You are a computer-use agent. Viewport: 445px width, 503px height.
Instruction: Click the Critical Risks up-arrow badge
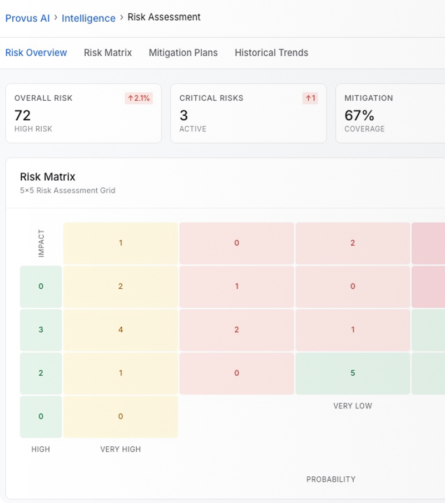pos(310,98)
